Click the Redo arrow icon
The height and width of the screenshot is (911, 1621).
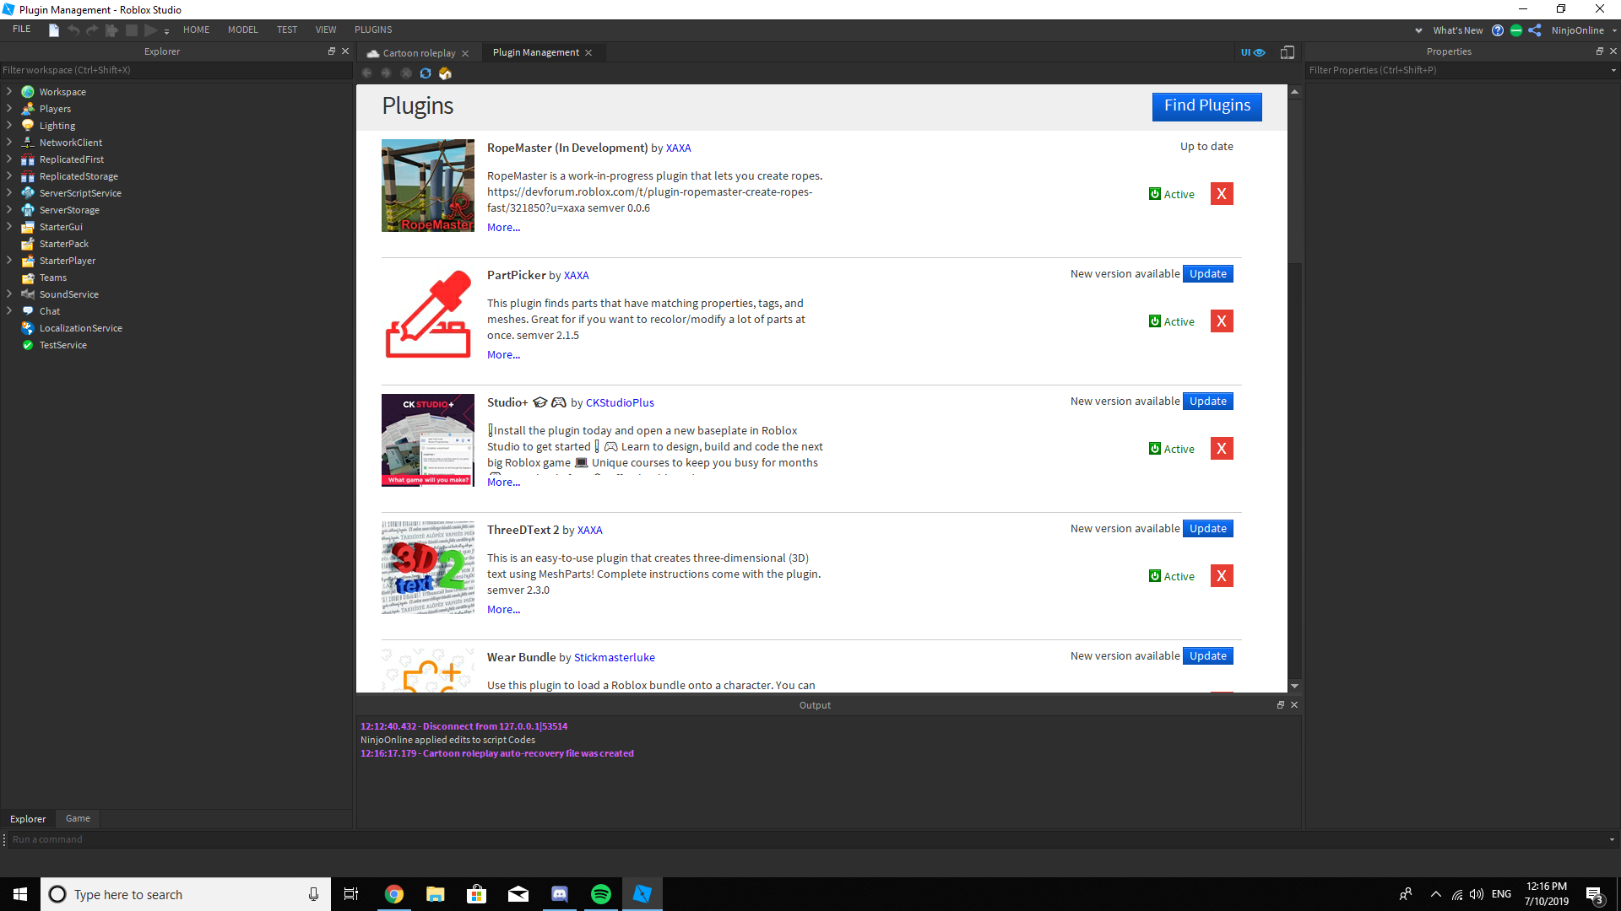92,30
